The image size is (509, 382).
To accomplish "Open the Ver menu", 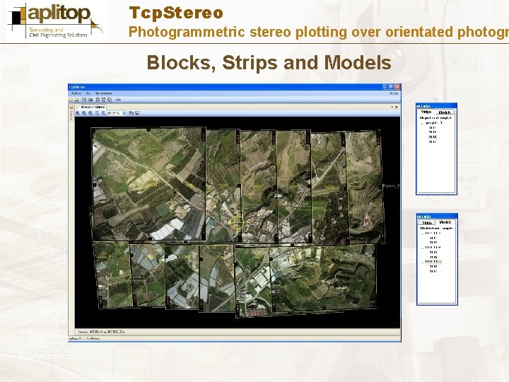I will (88, 93).
